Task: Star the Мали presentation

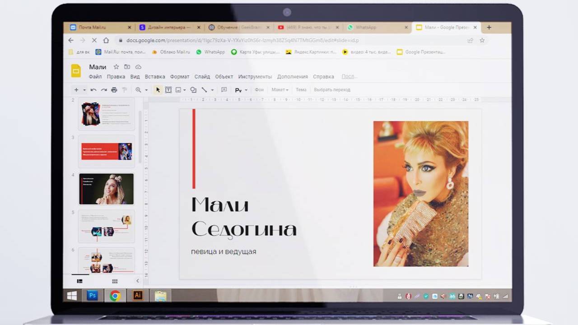Action: (116, 67)
